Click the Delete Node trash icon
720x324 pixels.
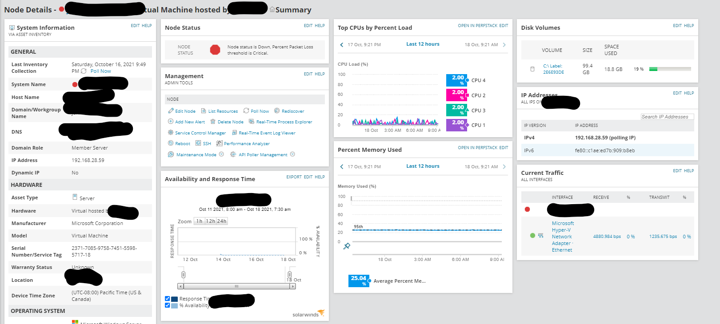pos(213,121)
